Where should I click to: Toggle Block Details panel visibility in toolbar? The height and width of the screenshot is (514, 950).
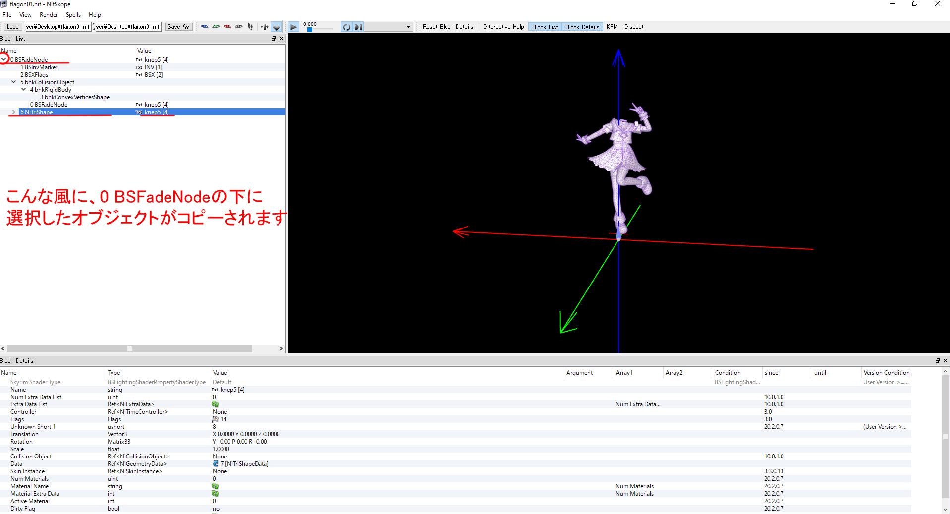tap(582, 27)
